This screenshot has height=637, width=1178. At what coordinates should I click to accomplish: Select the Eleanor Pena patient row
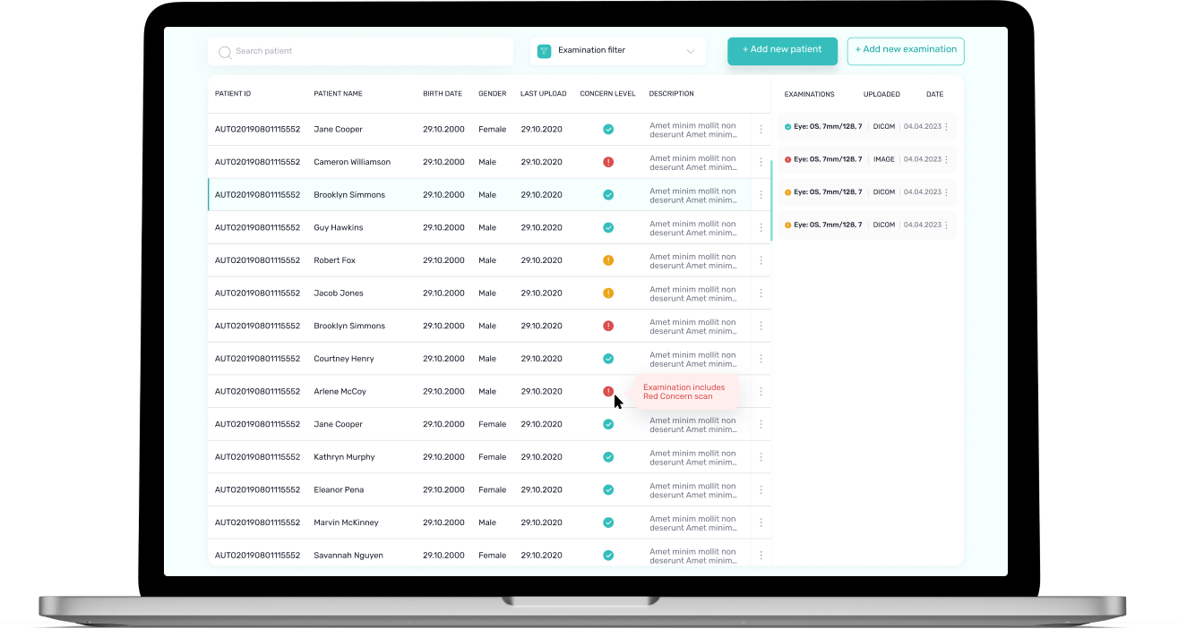pyautogui.click(x=339, y=490)
